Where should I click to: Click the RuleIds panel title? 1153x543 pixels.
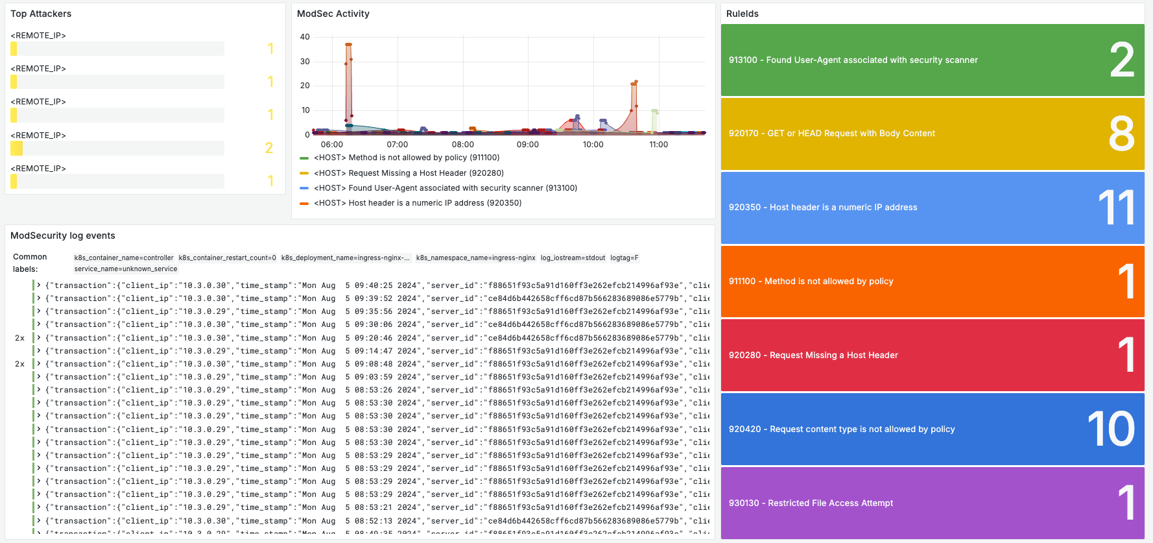[x=742, y=14]
